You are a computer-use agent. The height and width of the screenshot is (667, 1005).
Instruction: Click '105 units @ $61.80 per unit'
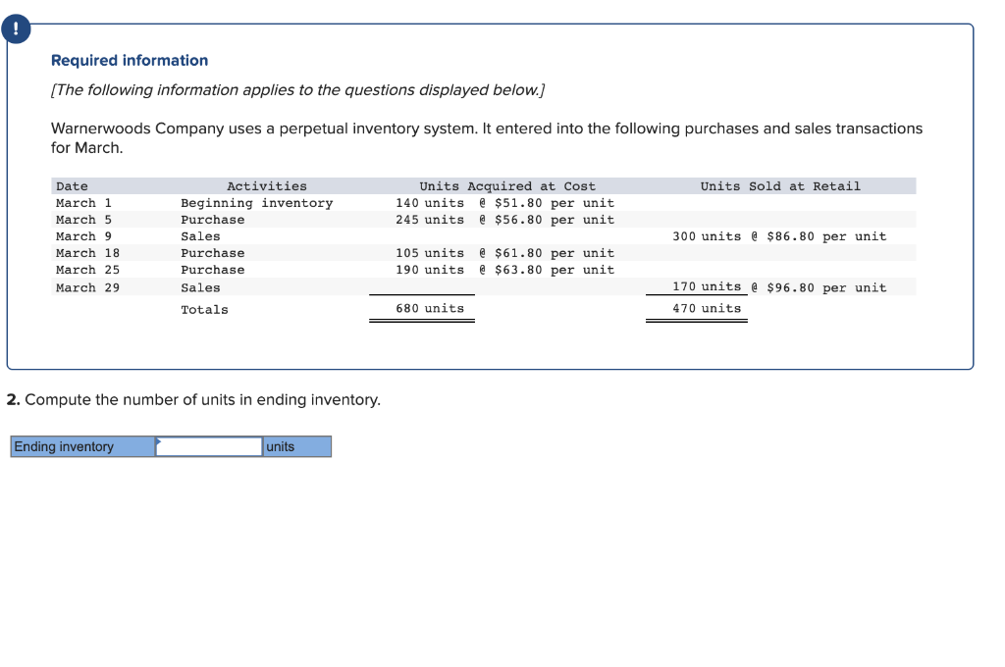pos(505,253)
